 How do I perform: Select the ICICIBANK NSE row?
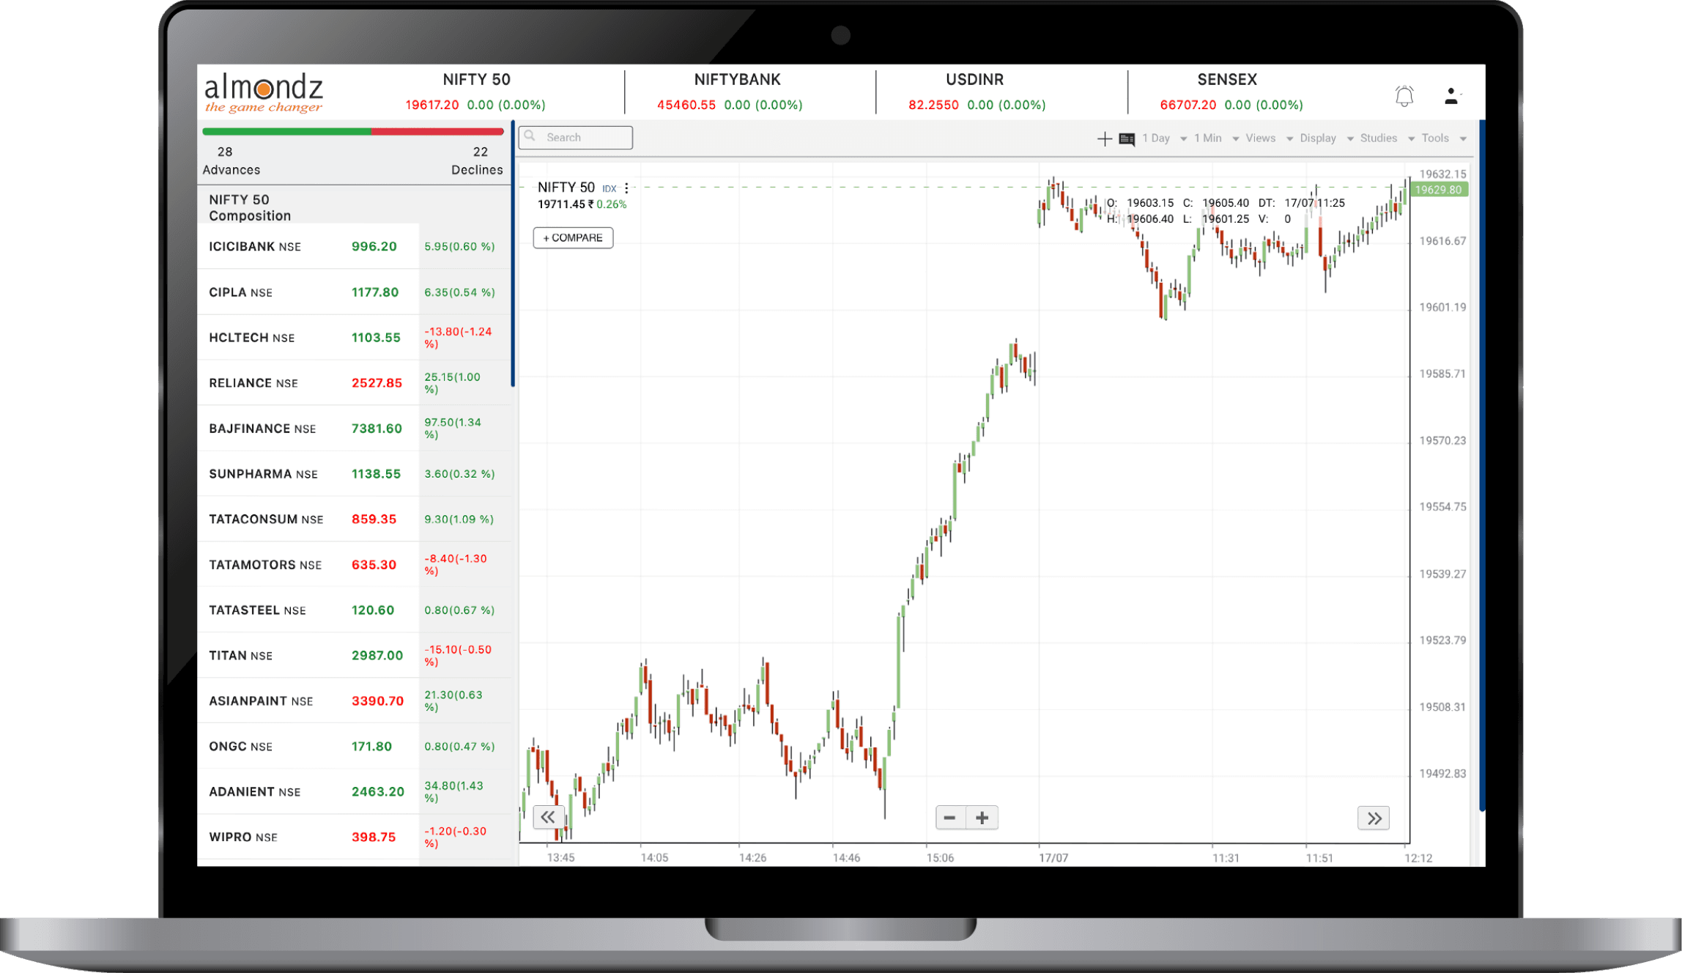point(354,246)
